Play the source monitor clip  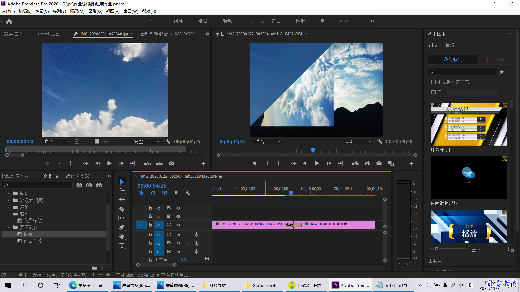109,163
